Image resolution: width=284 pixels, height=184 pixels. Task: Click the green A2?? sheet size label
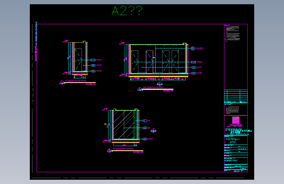(127, 10)
